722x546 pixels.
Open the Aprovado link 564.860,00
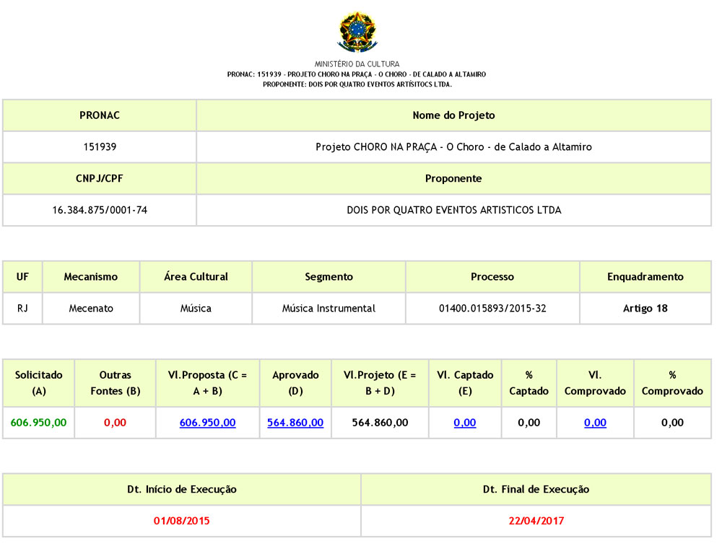coord(295,422)
